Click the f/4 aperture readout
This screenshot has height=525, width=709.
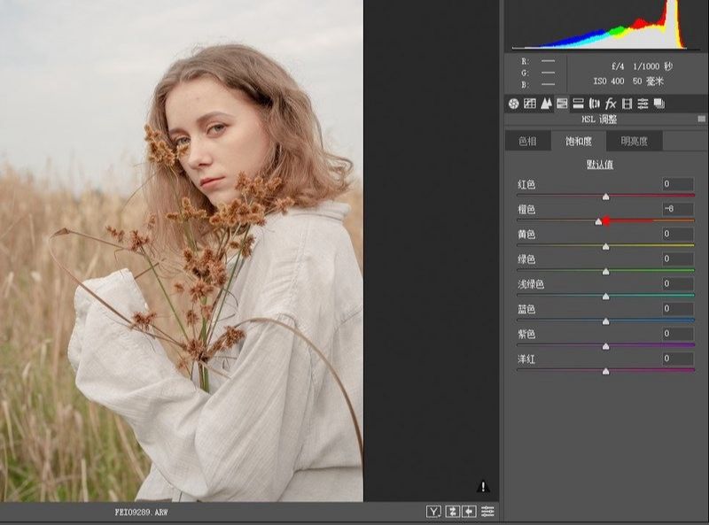[618, 66]
